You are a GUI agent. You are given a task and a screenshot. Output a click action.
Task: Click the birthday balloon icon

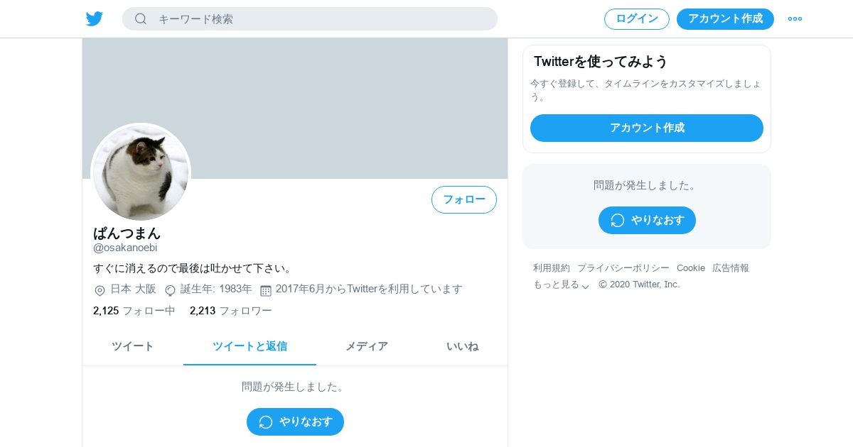tap(170, 290)
